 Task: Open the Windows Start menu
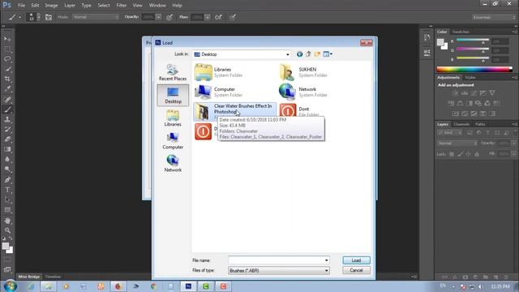(10, 286)
